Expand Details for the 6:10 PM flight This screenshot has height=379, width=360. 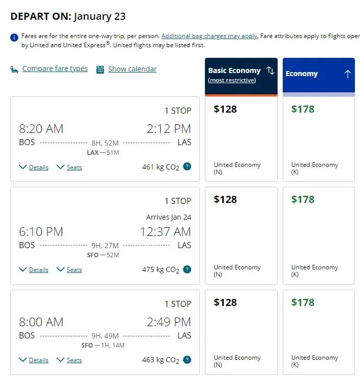pos(34,270)
